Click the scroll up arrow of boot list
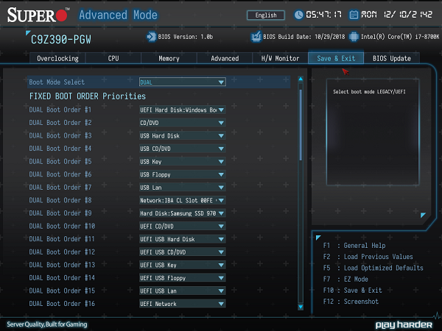Viewport: 442px width, 331px height. pos(301,79)
